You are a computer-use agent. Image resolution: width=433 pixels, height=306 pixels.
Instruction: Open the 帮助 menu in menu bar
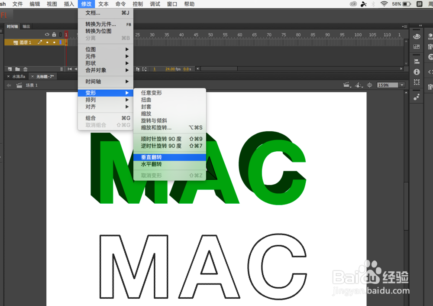[189, 4]
